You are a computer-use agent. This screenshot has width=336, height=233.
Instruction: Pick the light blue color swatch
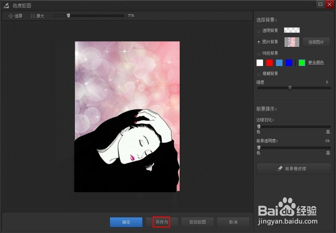point(279,63)
